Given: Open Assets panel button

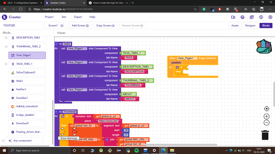Looking at the screenshot, I should point(235,25).
